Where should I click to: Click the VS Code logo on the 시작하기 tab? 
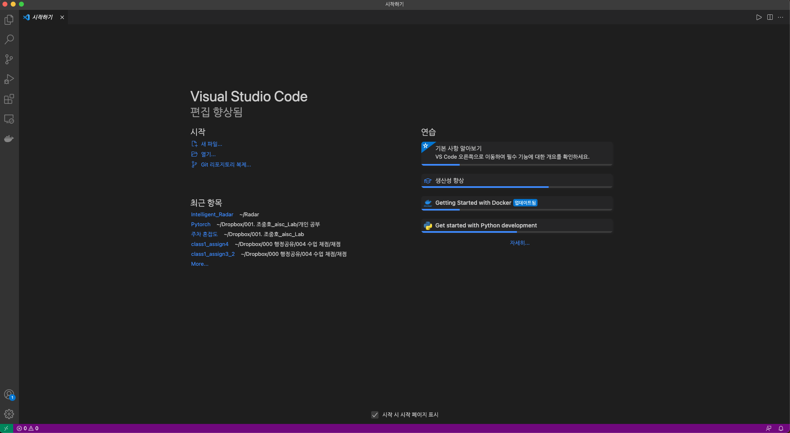pyautogui.click(x=26, y=17)
